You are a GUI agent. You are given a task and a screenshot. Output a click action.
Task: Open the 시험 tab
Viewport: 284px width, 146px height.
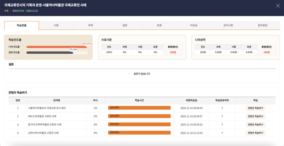pyautogui.click(x=56, y=26)
